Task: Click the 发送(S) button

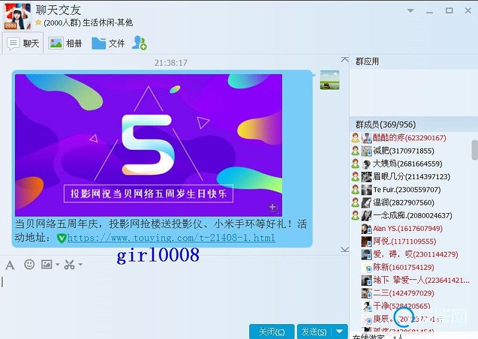Action: (x=314, y=331)
